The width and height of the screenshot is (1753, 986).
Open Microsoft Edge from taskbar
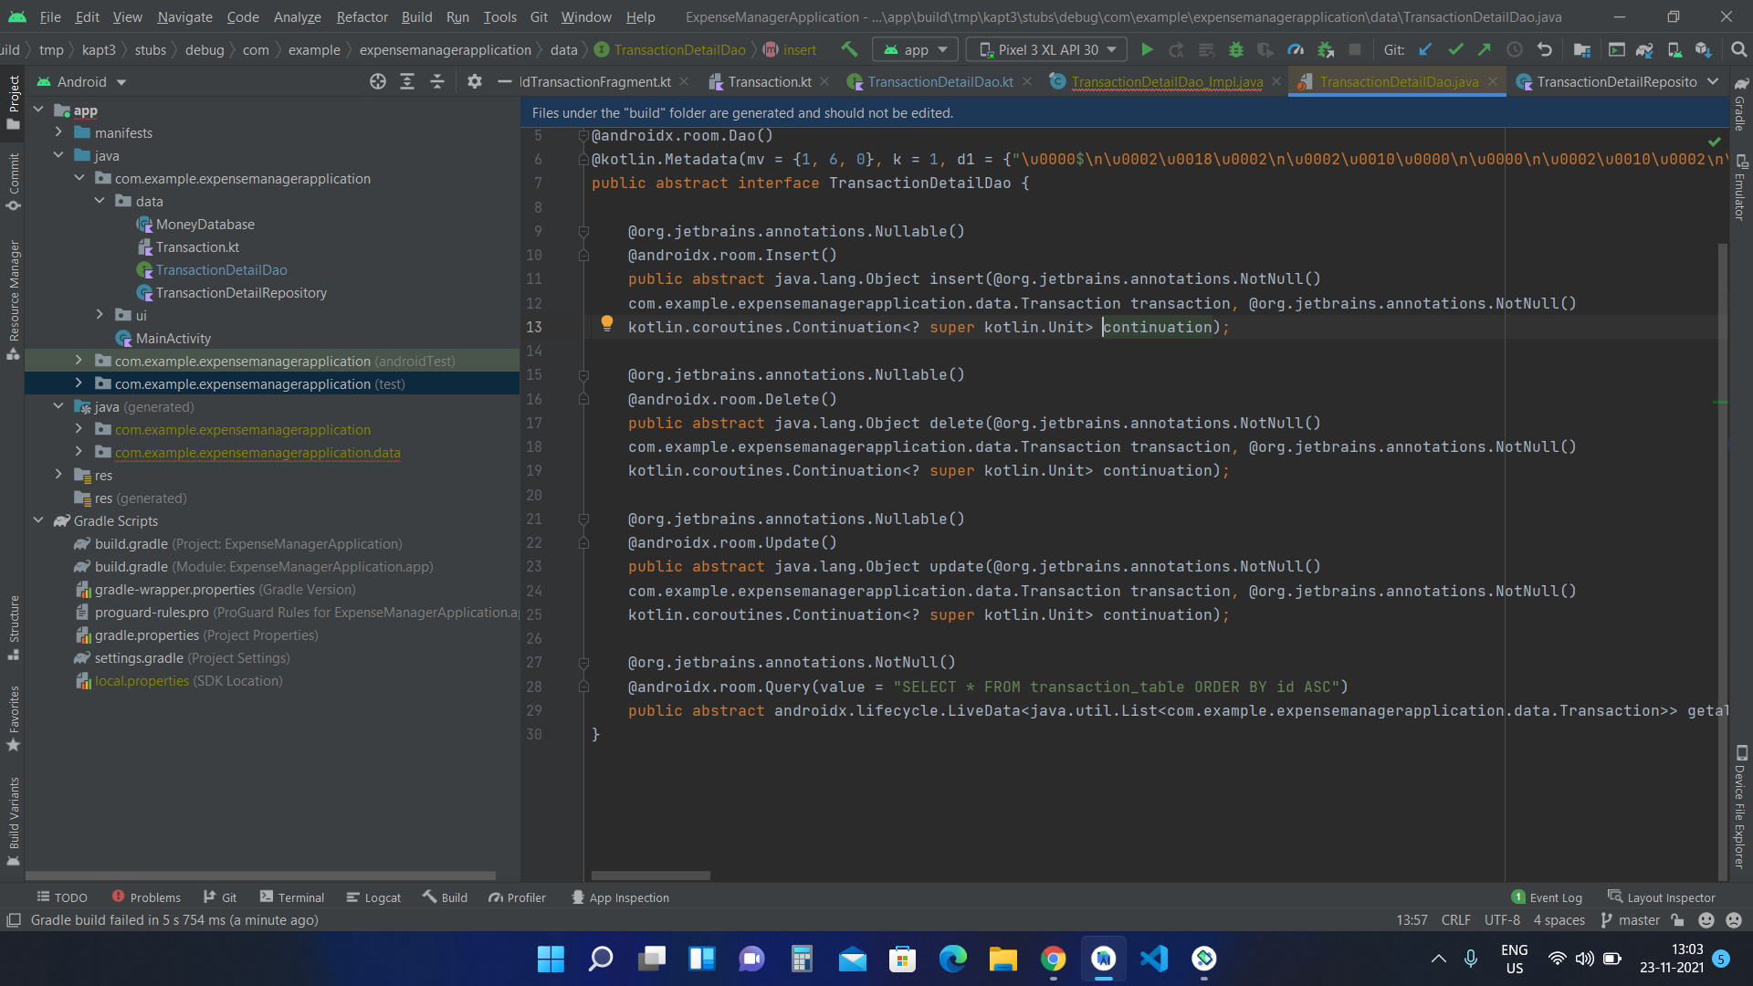coord(952,959)
